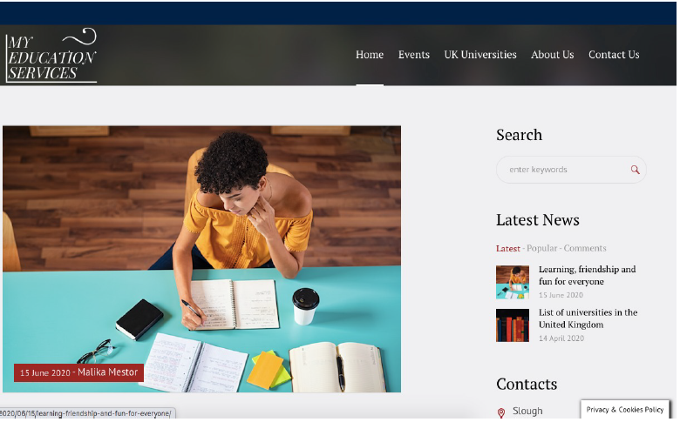Viewport: 680px width, 422px height.
Task: Open the Contact Us page
Action: click(614, 55)
